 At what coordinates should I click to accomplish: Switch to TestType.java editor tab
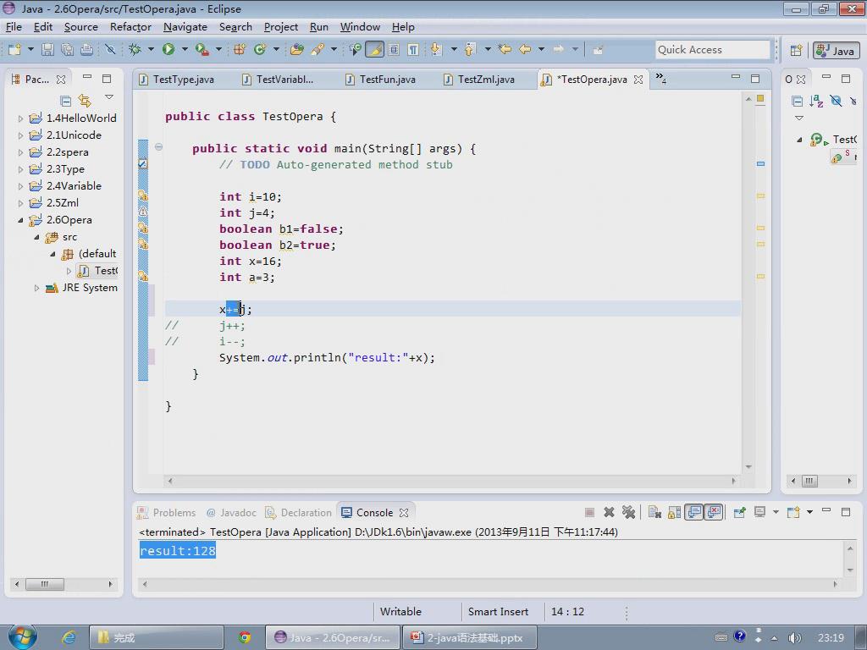pos(176,80)
